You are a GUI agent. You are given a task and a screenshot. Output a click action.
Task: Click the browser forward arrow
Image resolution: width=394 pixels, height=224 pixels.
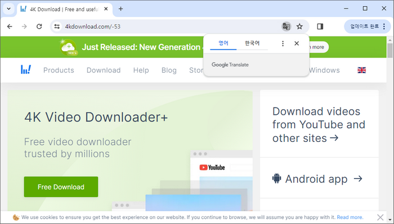24,26
